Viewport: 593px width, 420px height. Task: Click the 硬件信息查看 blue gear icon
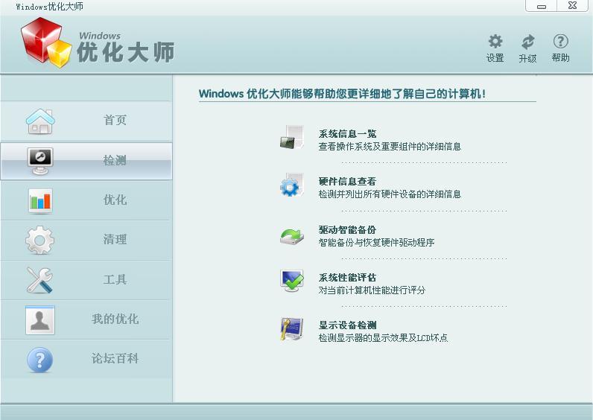(x=292, y=185)
